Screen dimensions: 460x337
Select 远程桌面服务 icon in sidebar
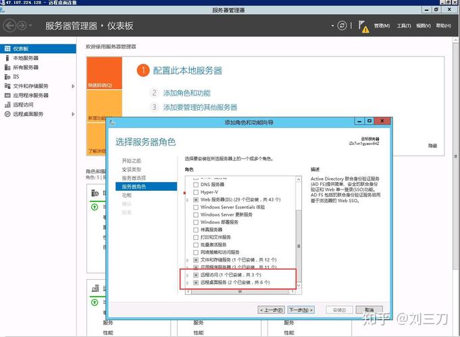(x=7, y=114)
